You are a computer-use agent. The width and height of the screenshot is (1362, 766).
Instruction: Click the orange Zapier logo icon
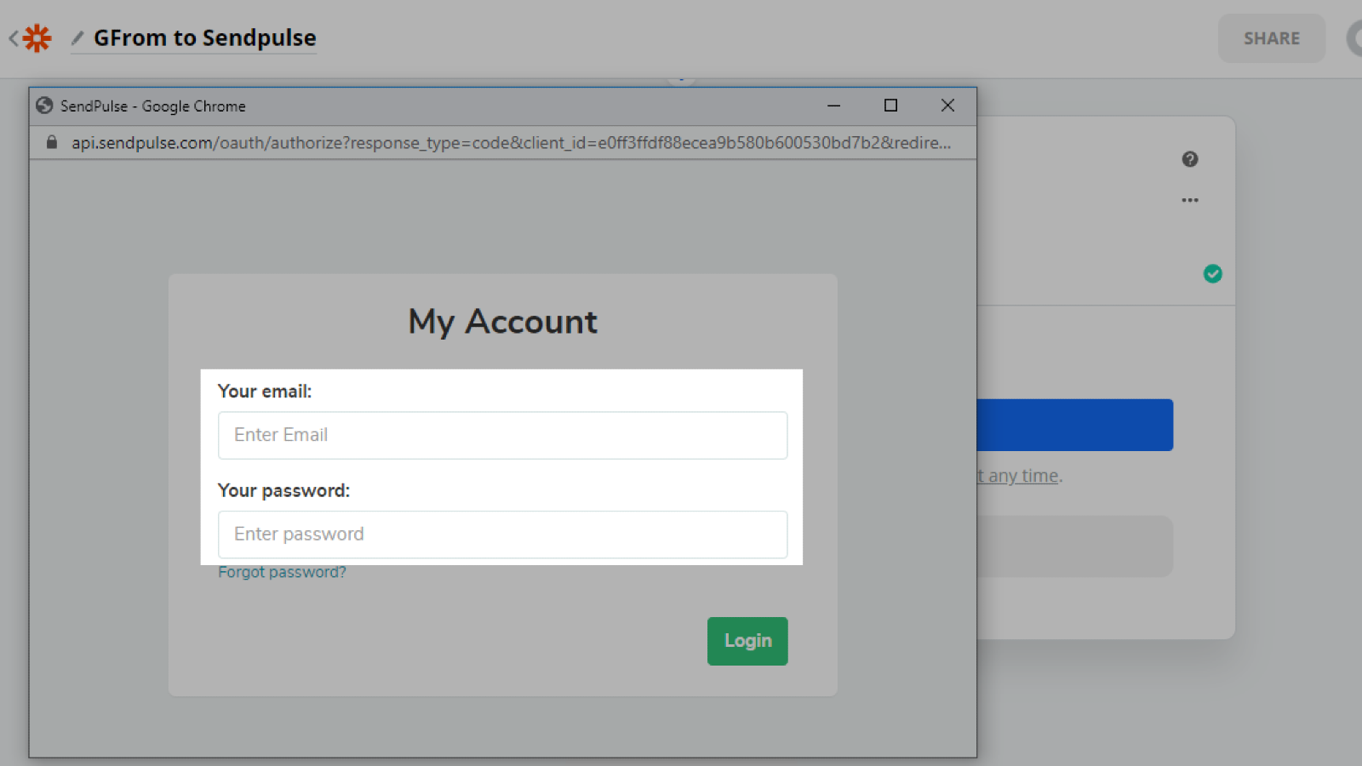37,38
